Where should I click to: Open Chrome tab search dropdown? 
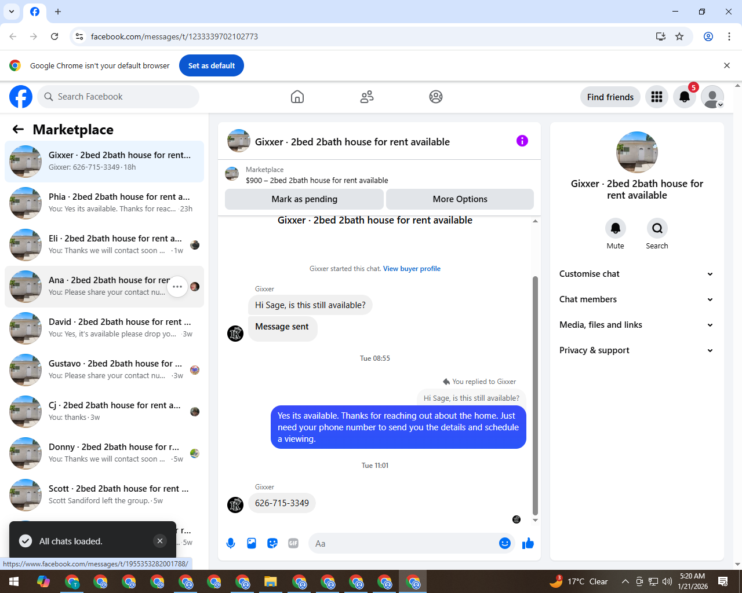click(x=12, y=12)
